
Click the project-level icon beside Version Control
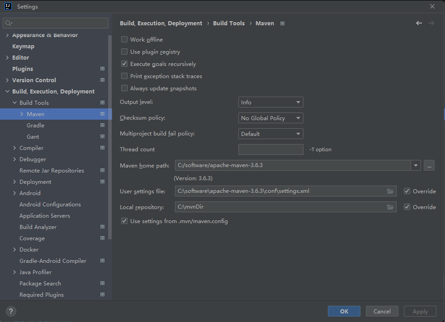(x=103, y=80)
